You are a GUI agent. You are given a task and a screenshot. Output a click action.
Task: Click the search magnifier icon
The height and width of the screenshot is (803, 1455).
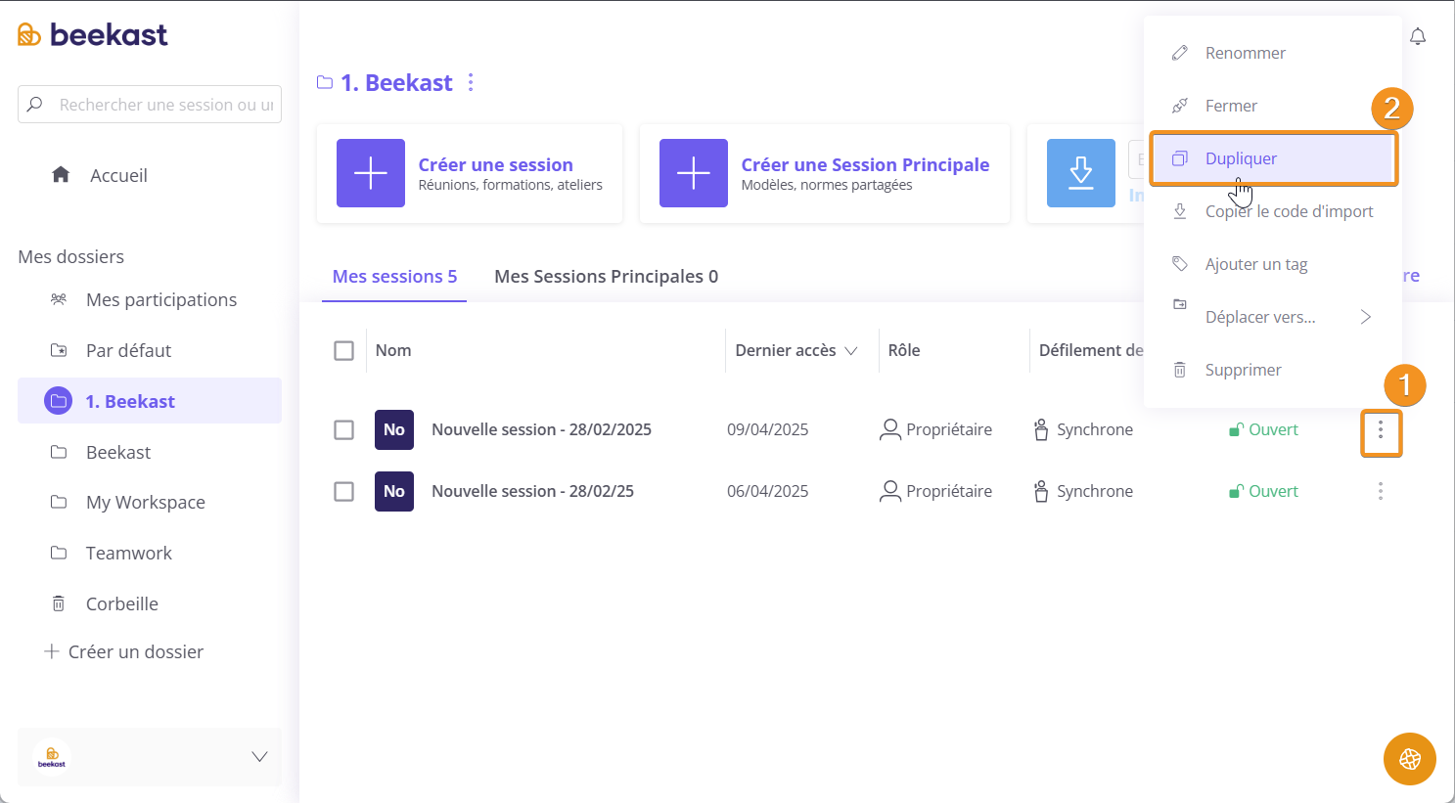tap(35, 104)
